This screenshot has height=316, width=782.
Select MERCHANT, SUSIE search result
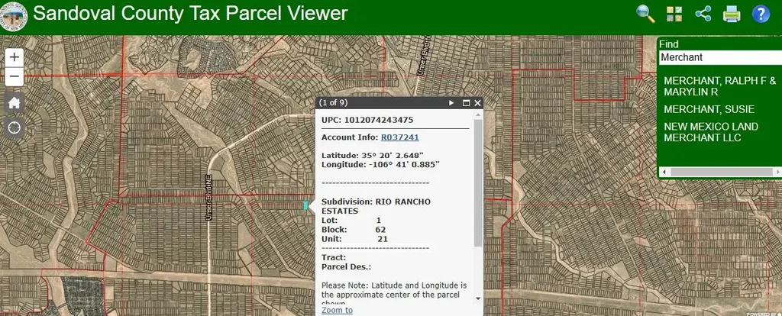[x=709, y=109]
